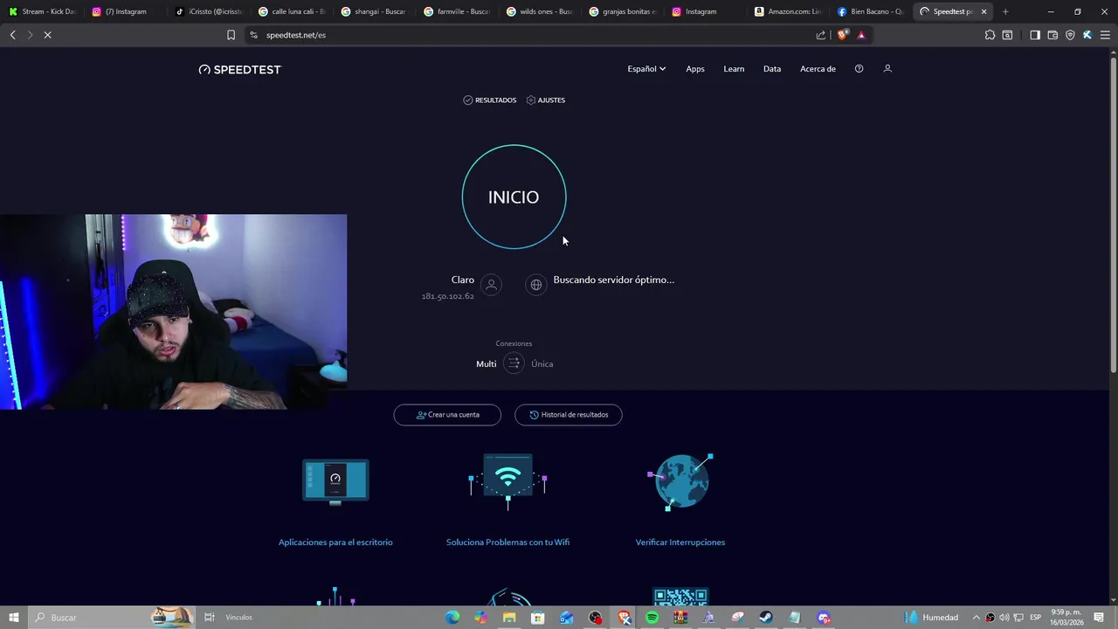This screenshot has width=1118, height=629.
Task: Open Soluciona Problemas con tu Wifi link
Action: tap(507, 543)
